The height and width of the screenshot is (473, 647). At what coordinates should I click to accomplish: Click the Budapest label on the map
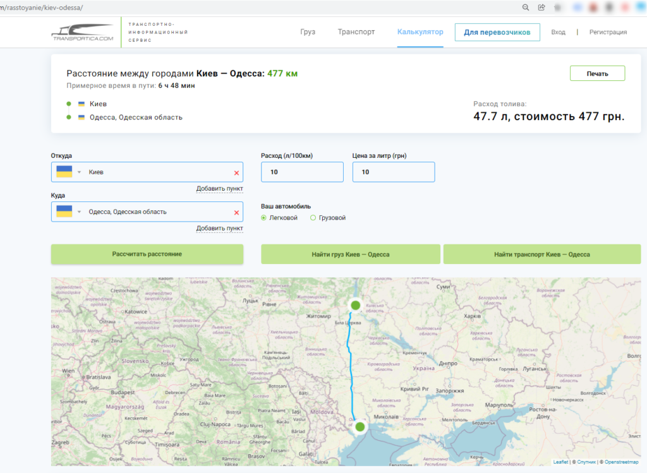123,393
